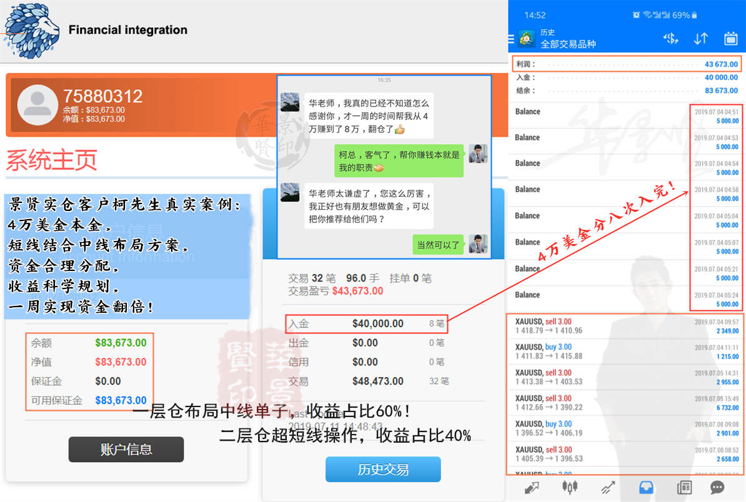Select Balance entry dated 2019.07.04 04:54
The height and width of the screenshot is (502, 746).
[x=627, y=167]
